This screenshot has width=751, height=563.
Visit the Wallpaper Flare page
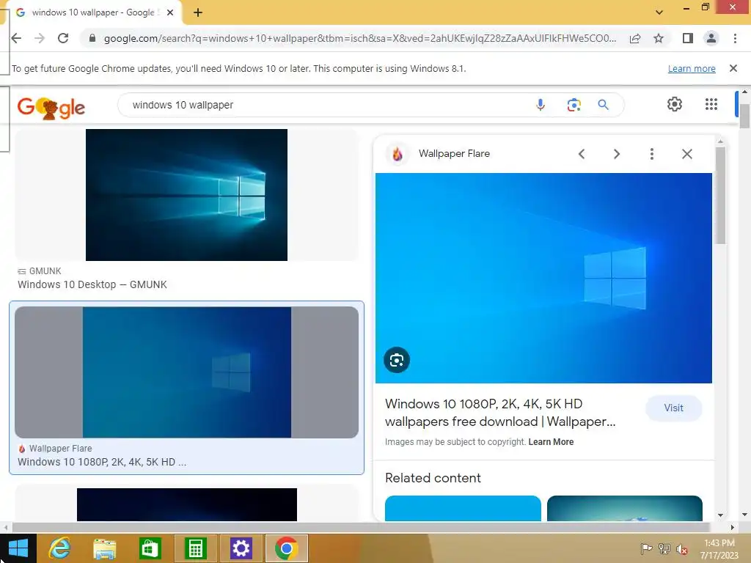click(673, 408)
